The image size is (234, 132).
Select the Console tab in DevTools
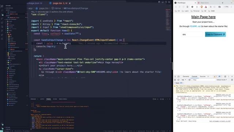coord(194,77)
